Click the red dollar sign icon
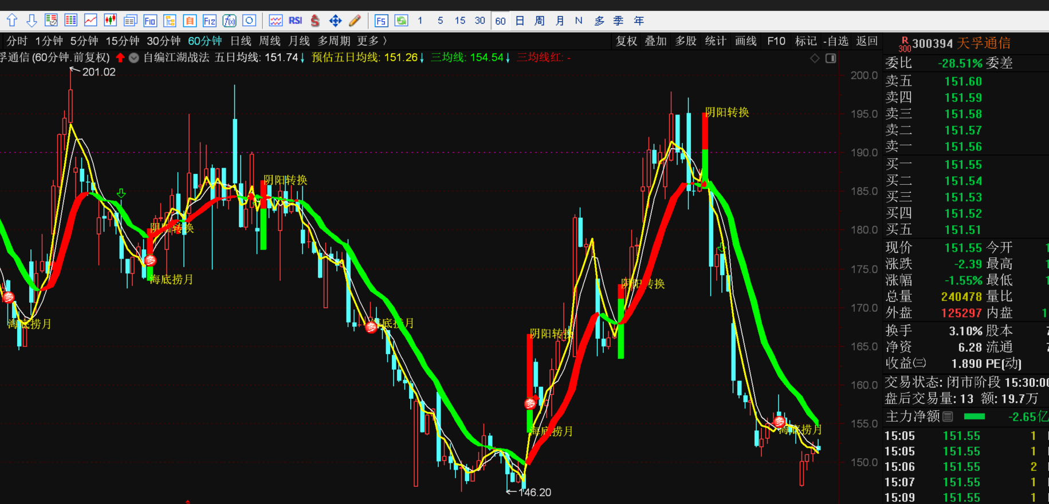This screenshot has width=1049, height=504. [315, 21]
